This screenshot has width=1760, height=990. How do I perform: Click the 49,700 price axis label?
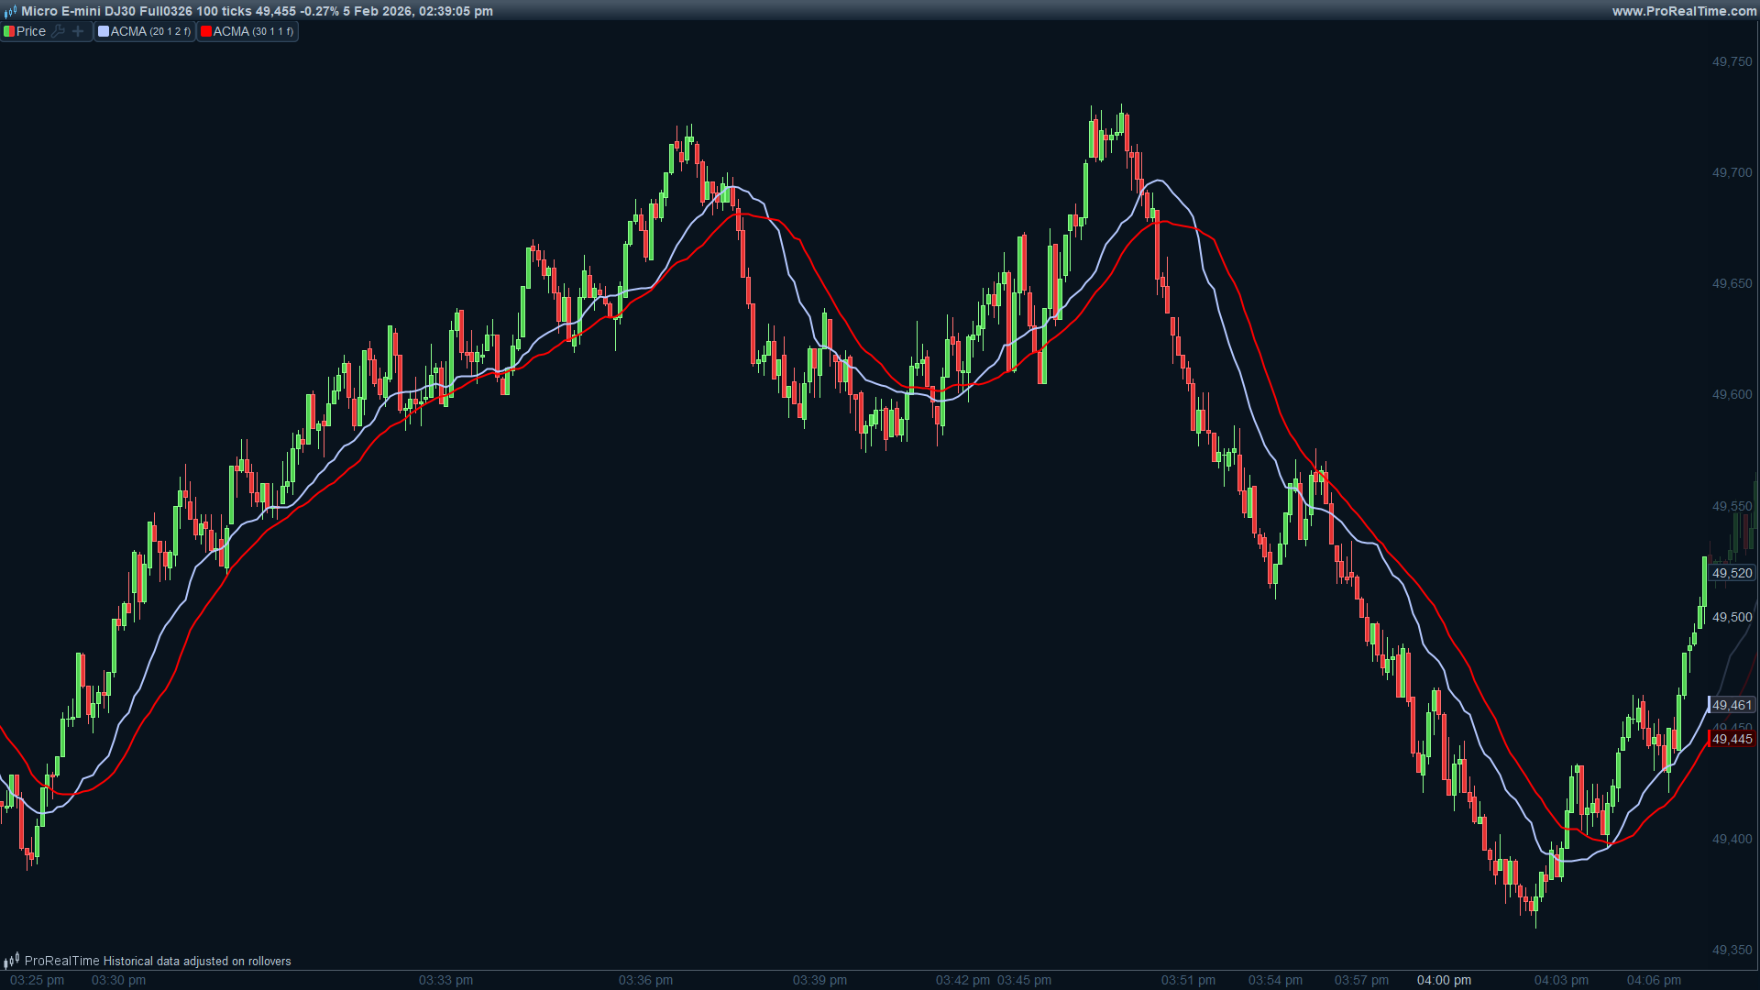(1732, 172)
